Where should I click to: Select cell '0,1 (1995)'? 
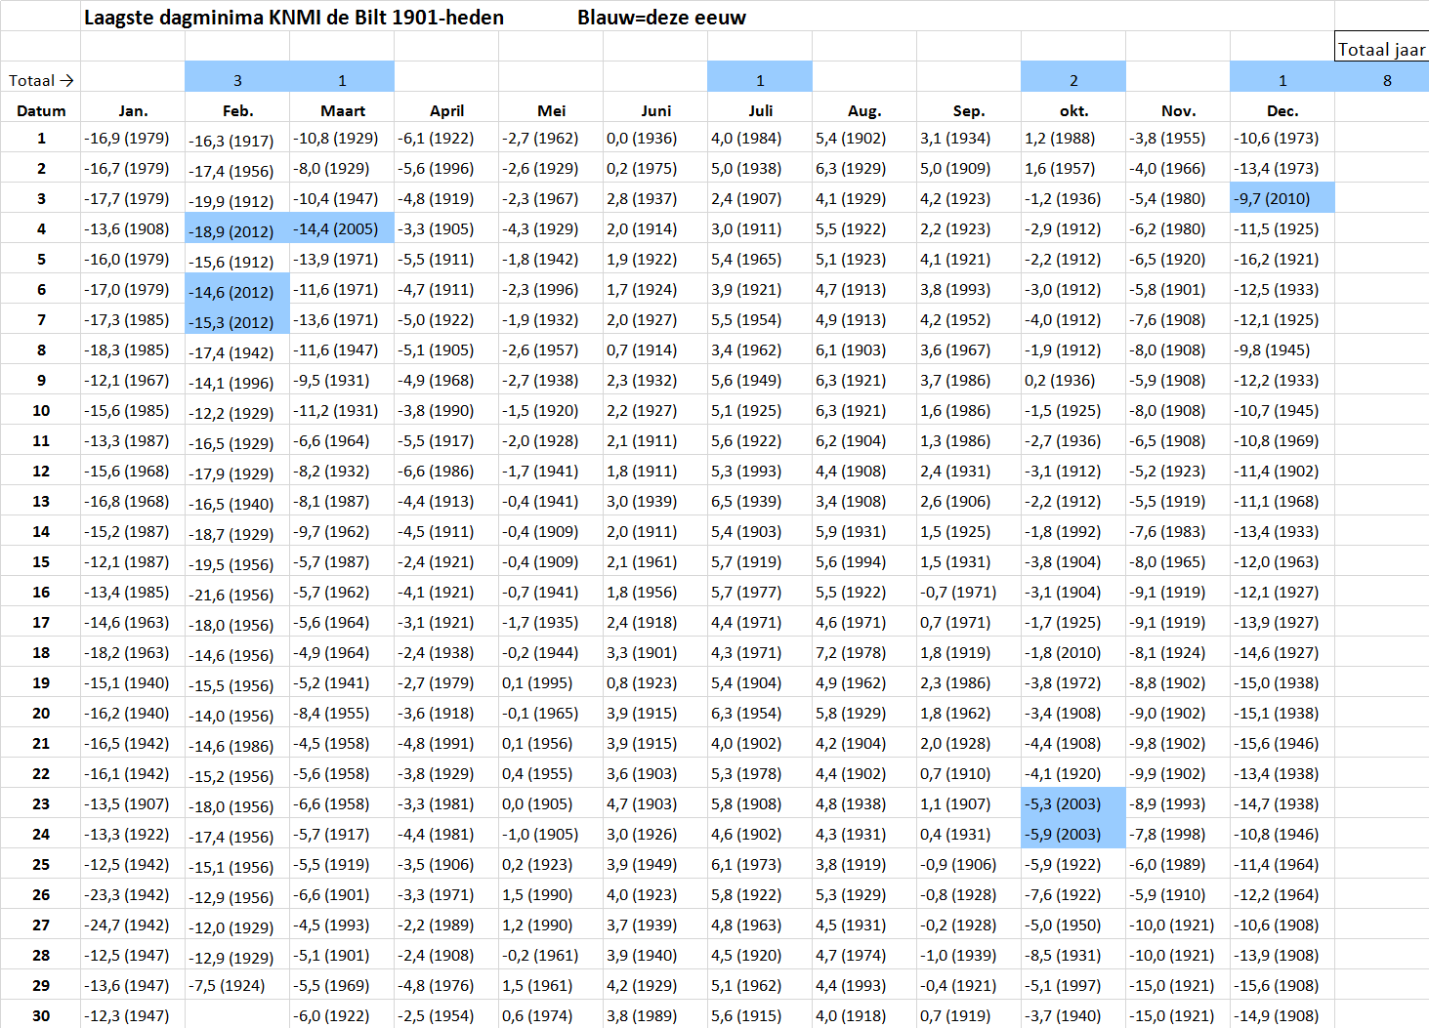(551, 682)
